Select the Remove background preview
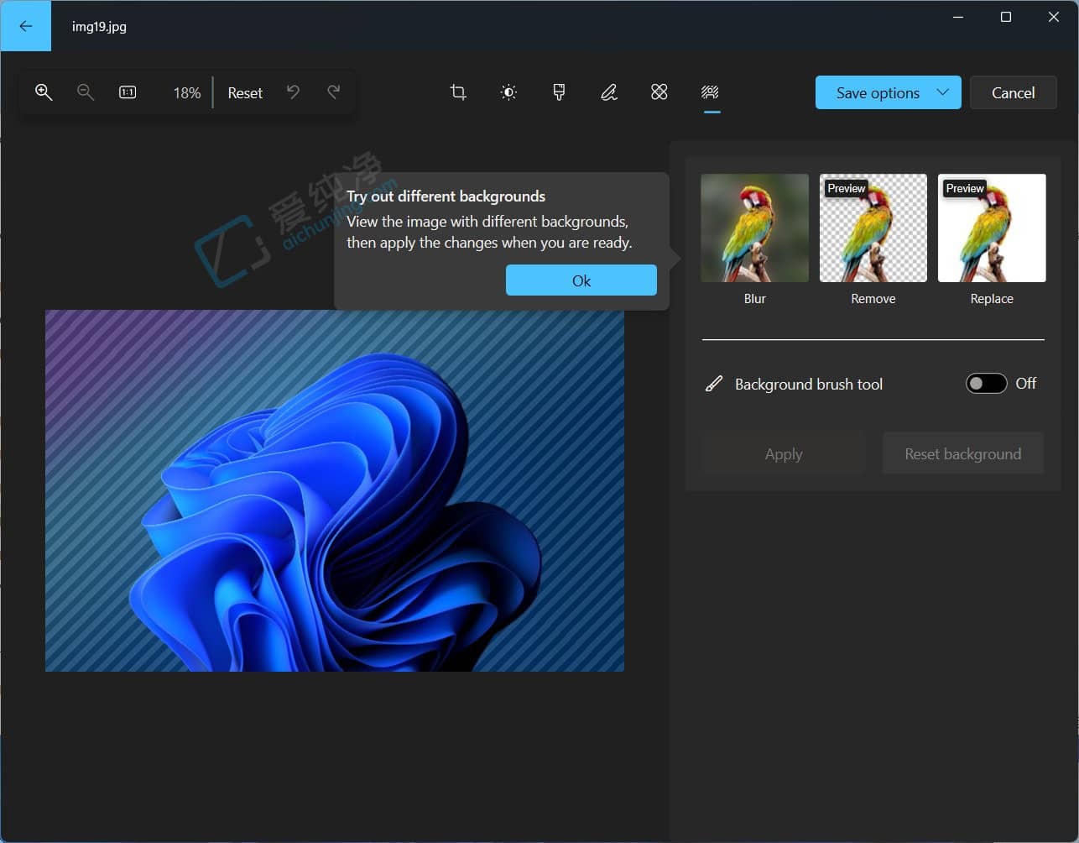 point(873,227)
